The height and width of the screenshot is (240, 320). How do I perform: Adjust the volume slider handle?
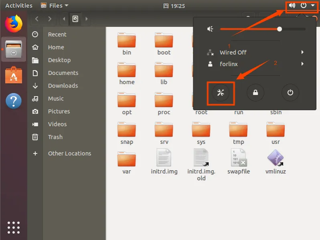tap(279, 29)
